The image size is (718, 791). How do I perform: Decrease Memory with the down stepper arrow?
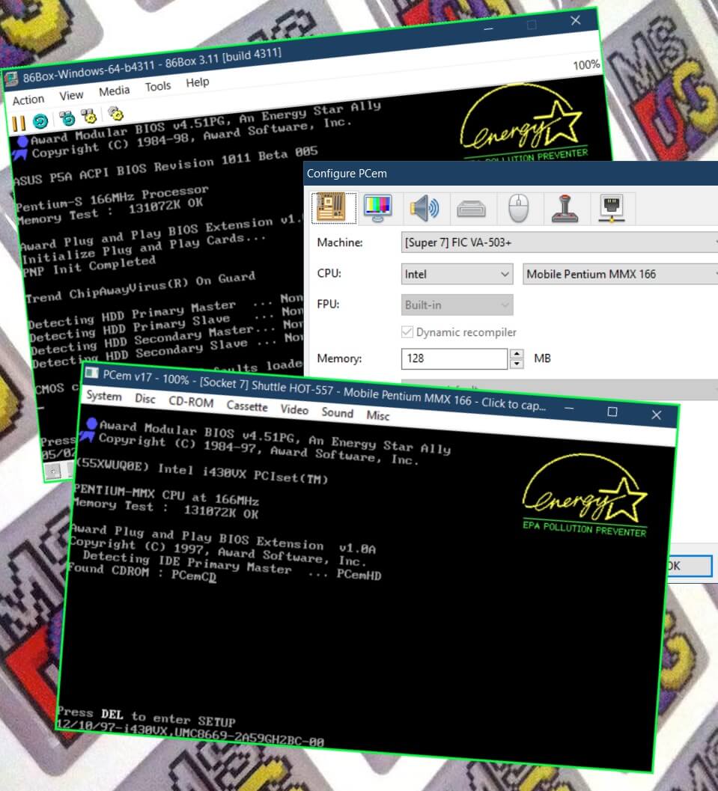517,364
